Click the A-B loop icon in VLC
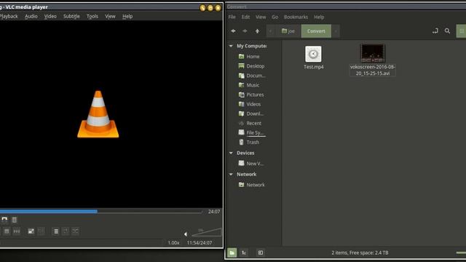Viewport: 466px width, 262px height. 4,220
